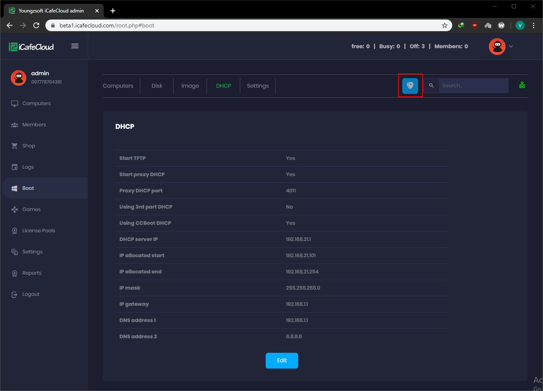Open the Settings tab in Boot
The height and width of the screenshot is (391, 543).
click(258, 86)
